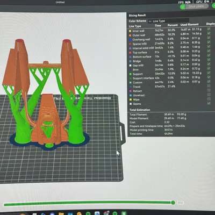Enable the Travel display checkbox
Viewport: 215px width, 215px height.
209,86
